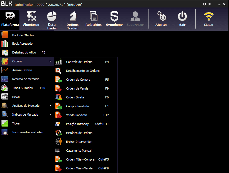Expand the Índices de Mercado submenu
The width and height of the screenshot is (229, 173).
point(50,115)
